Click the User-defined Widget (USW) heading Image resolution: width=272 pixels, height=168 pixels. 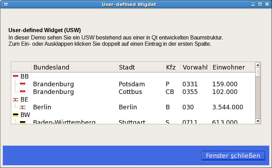tap(44, 30)
